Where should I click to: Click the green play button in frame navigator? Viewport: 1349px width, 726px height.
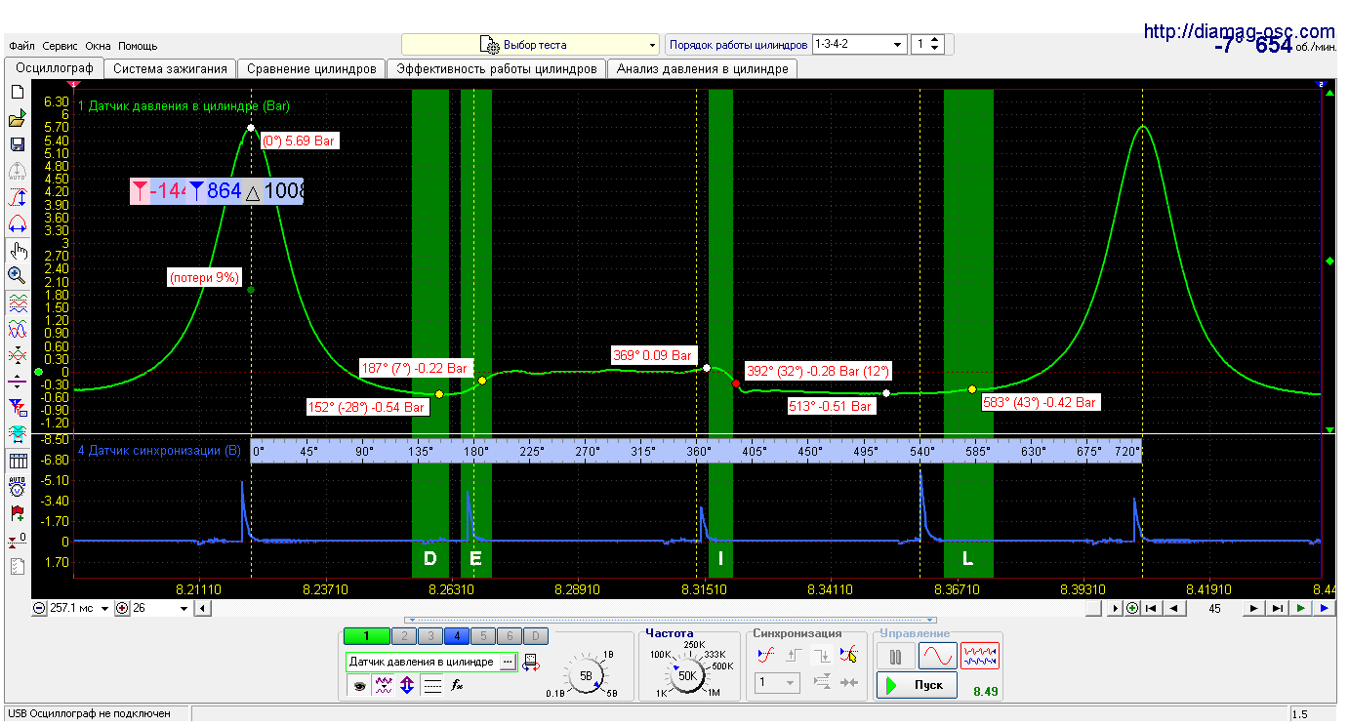1301,608
